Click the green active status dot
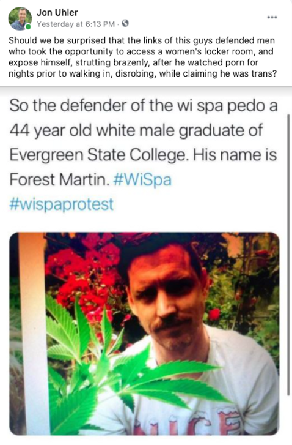Screen dimensions: 292x445 click(28, 27)
